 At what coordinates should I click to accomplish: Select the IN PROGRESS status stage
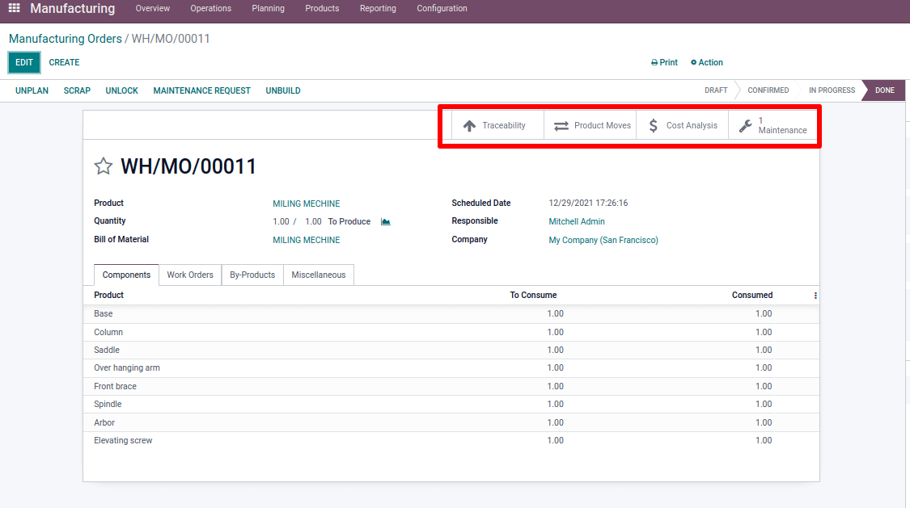832,90
